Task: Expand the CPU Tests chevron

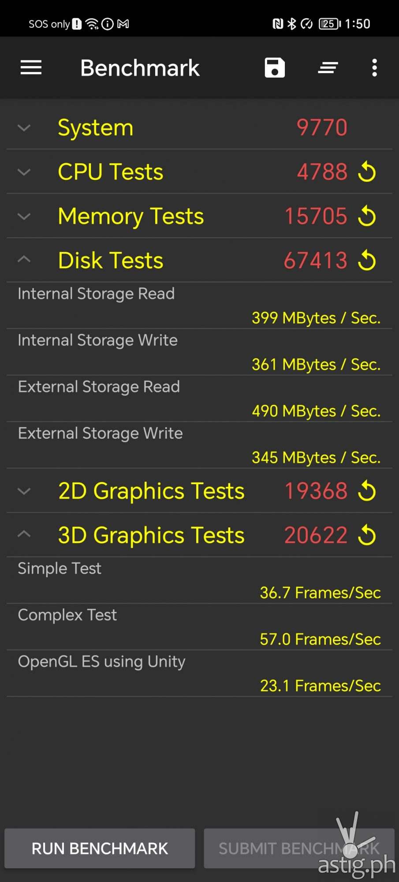Action: (24, 172)
